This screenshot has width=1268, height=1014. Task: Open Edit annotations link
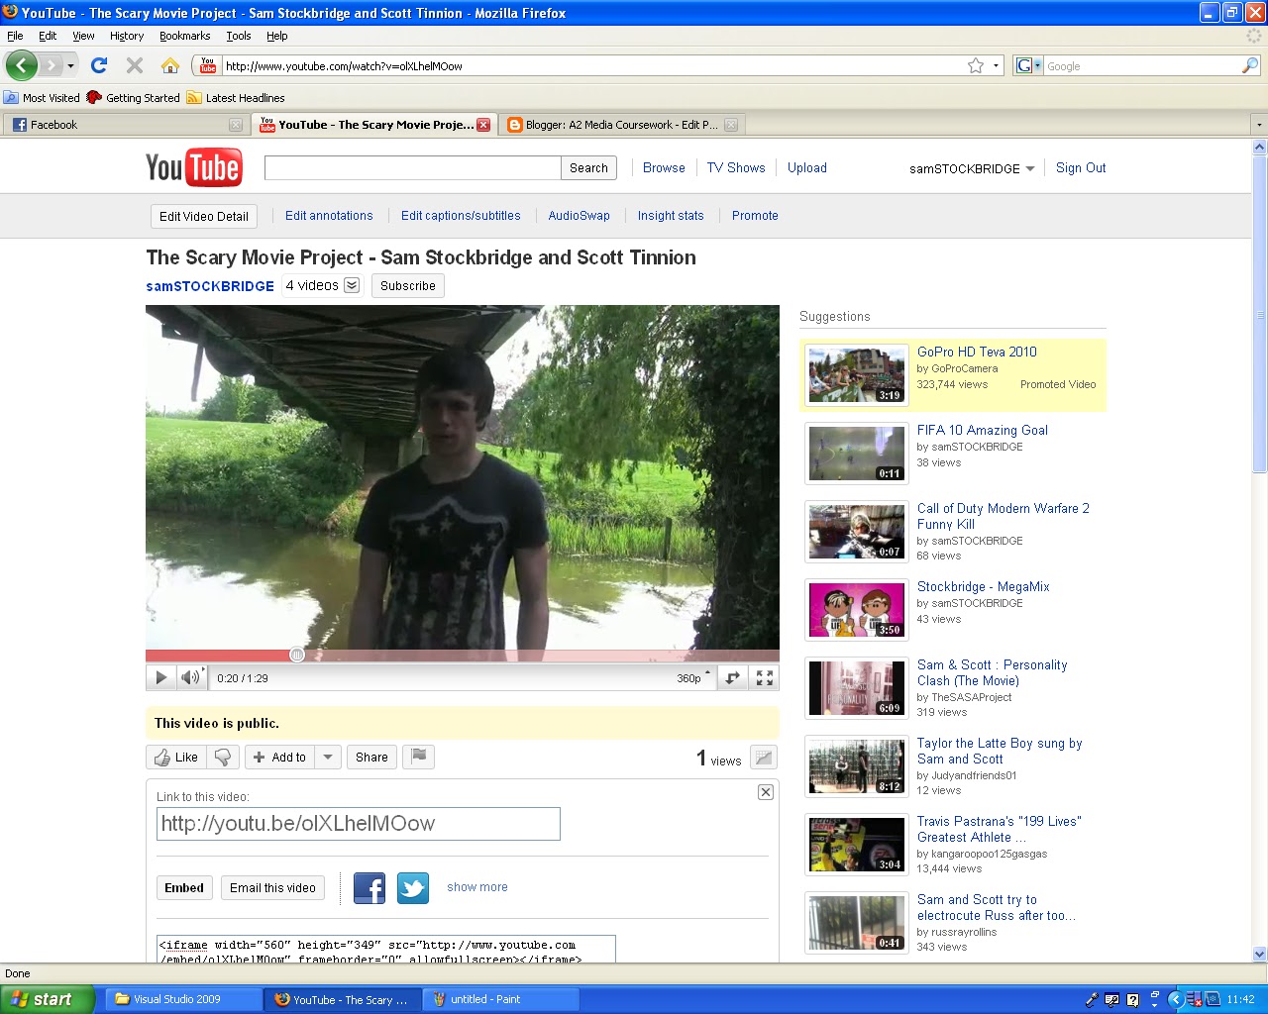click(x=329, y=216)
